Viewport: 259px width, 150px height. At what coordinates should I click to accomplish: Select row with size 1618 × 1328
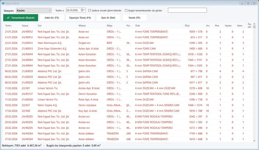pyautogui.click(x=128, y=54)
